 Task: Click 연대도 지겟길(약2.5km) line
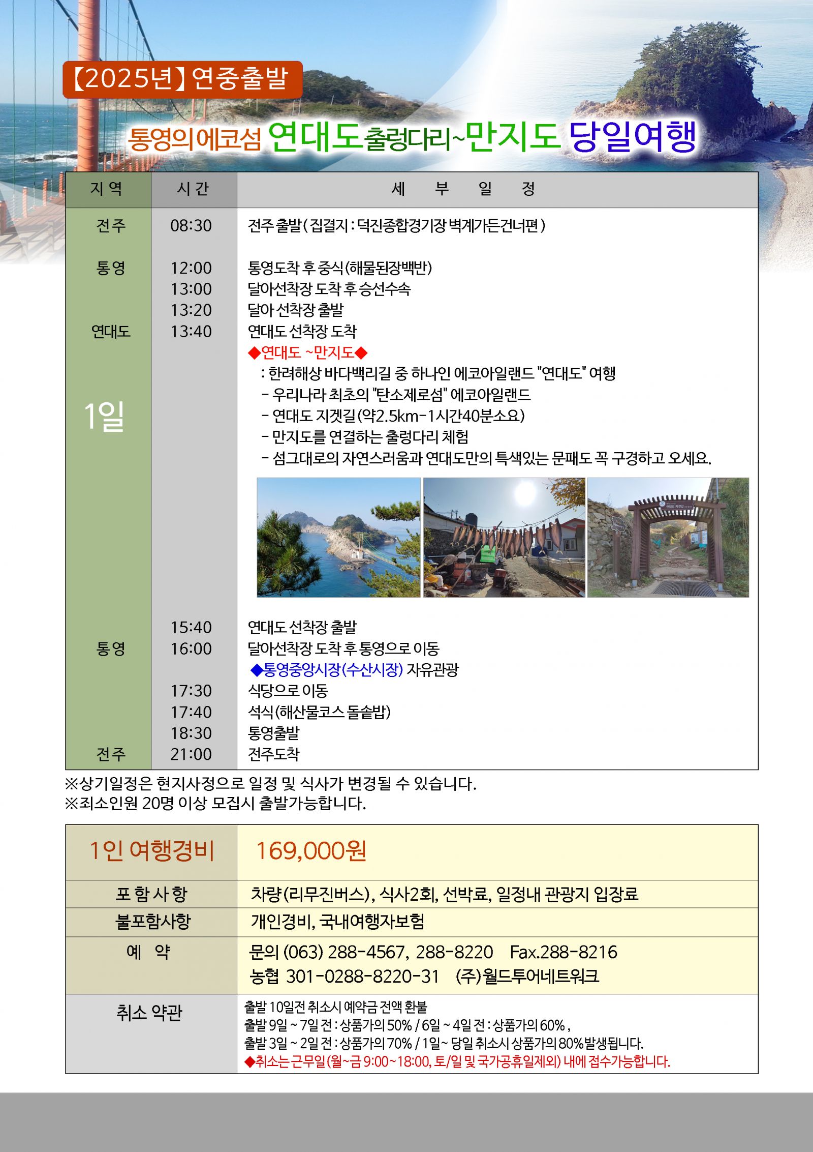coord(393,416)
